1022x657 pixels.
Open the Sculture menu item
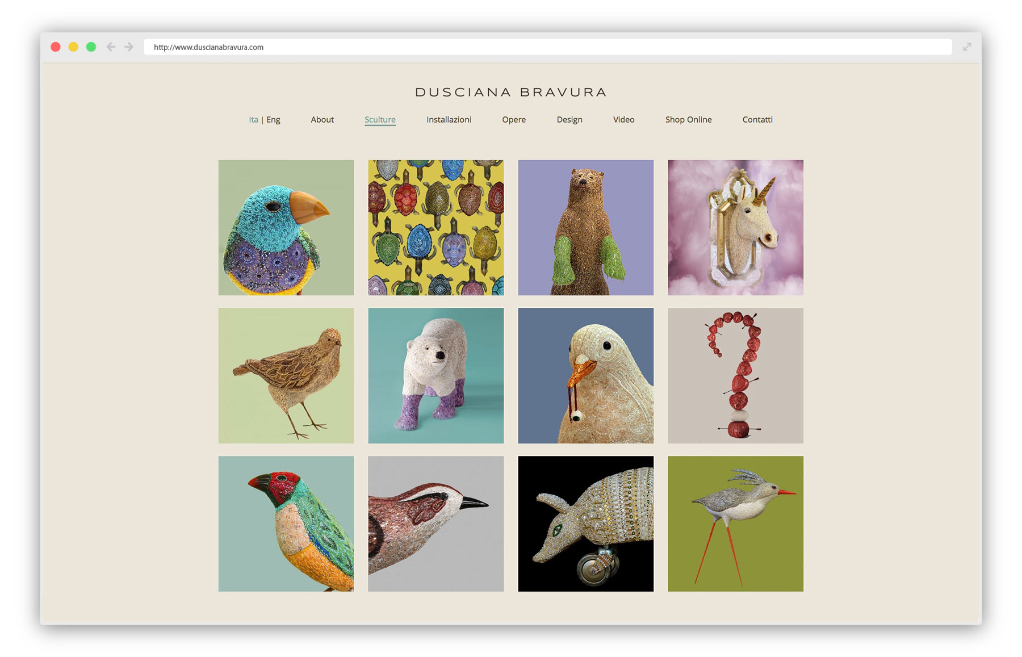pyautogui.click(x=380, y=120)
